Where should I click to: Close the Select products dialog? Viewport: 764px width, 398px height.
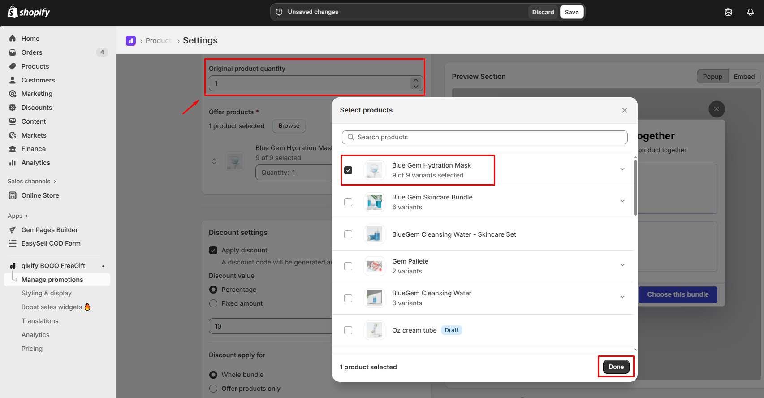(x=624, y=110)
